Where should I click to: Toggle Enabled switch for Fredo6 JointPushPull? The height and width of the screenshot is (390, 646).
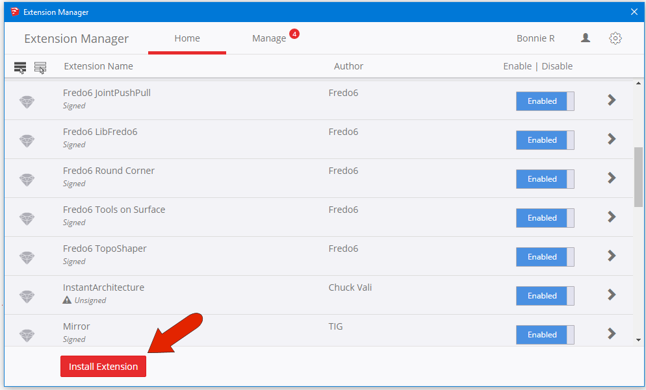(x=545, y=101)
